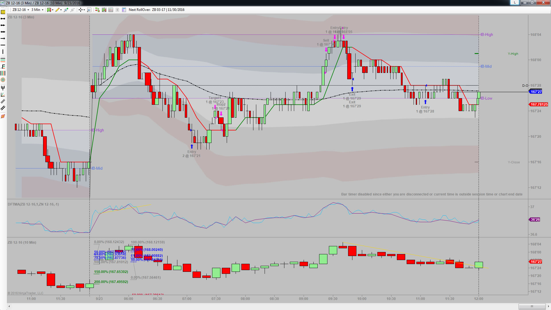Viewport: 551px width, 310px height.
Task: Activate the crosshair cursor tool
Action: pyautogui.click(x=81, y=10)
